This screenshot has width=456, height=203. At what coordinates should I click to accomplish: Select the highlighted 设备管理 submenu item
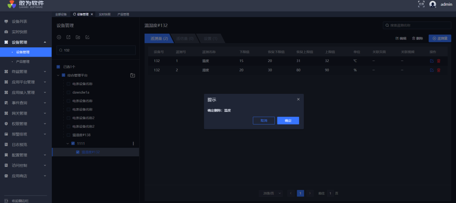pyautogui.click(x=26, y=52)
